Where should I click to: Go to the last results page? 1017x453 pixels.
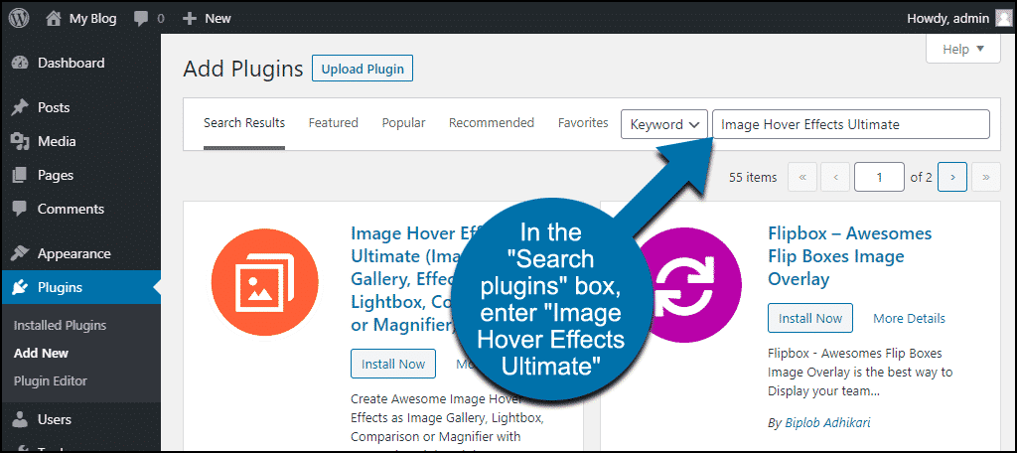(986, 177)
